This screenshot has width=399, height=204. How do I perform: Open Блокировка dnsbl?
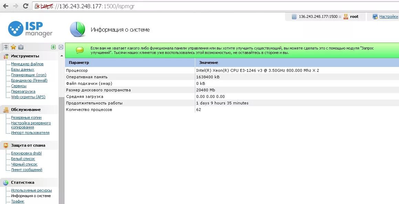26,153
